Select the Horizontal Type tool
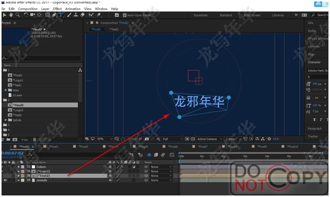Screen dimensions: 330x197 click(61, 15)
